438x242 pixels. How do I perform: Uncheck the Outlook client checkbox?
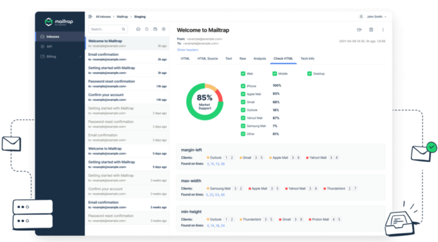(243, 110)
